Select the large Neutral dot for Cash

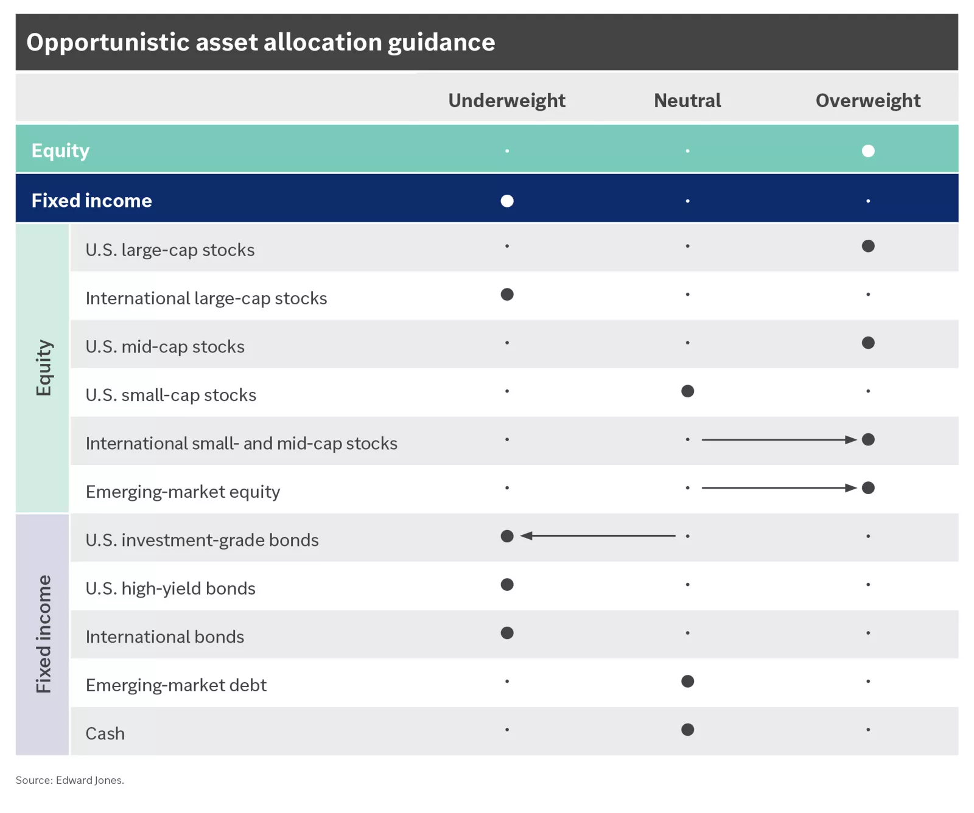click(687, 730)
